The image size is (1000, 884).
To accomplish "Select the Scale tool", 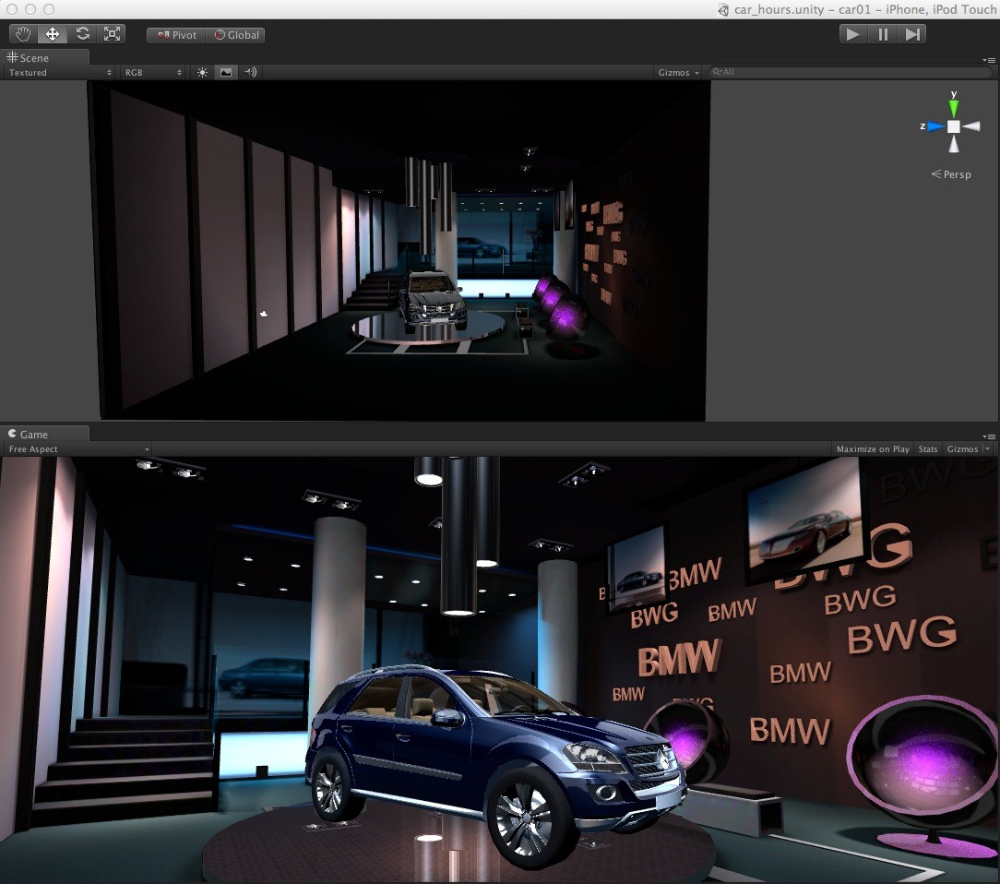I will coord(112,34).
